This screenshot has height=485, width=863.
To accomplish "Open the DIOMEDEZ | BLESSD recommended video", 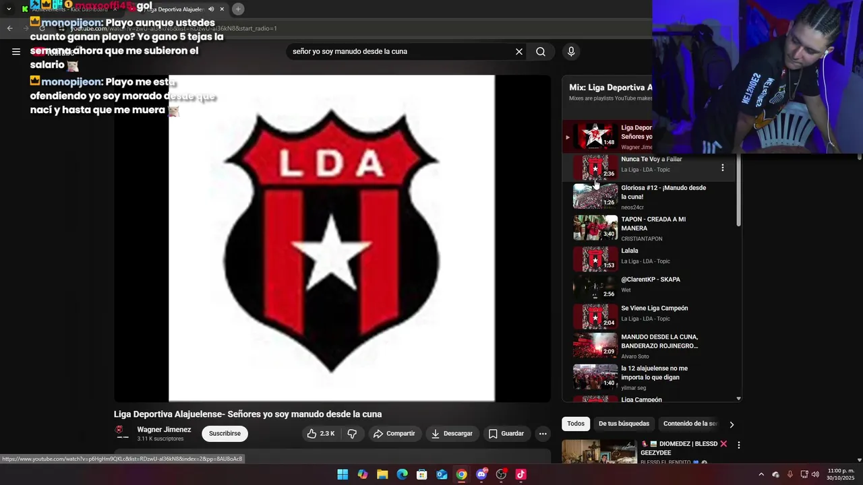I will coord(599,451).
